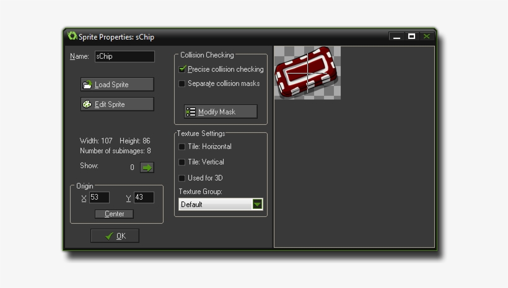This screenshot has width=508, height=288.
Task: Click the 'Width: 107' text
Action: (96, 141)
